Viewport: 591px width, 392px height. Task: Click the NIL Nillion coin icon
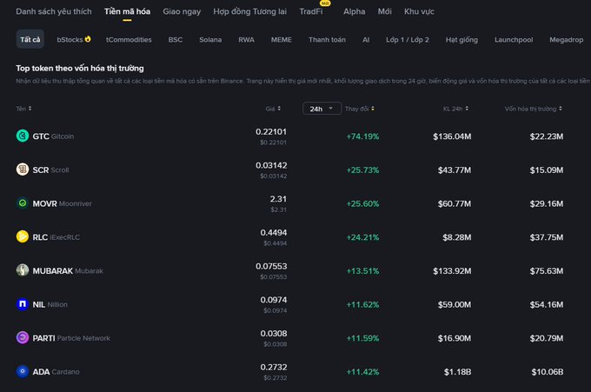(23, 304)
